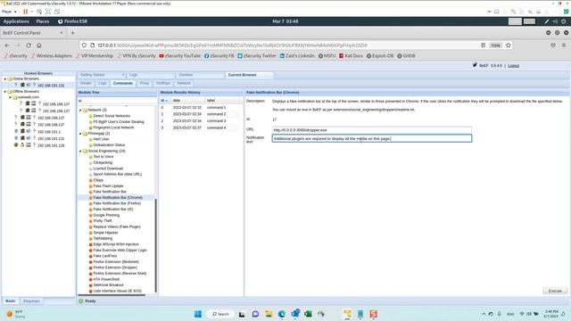The width and height of the screenshot is (571, 321).
Task: Click the module tree search field
Action: pos(117,101)
